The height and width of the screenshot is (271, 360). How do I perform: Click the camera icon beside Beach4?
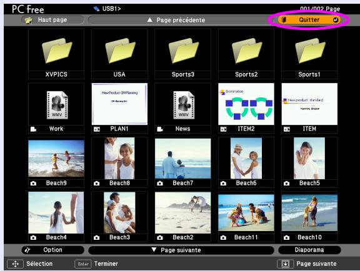click(33, 237)
